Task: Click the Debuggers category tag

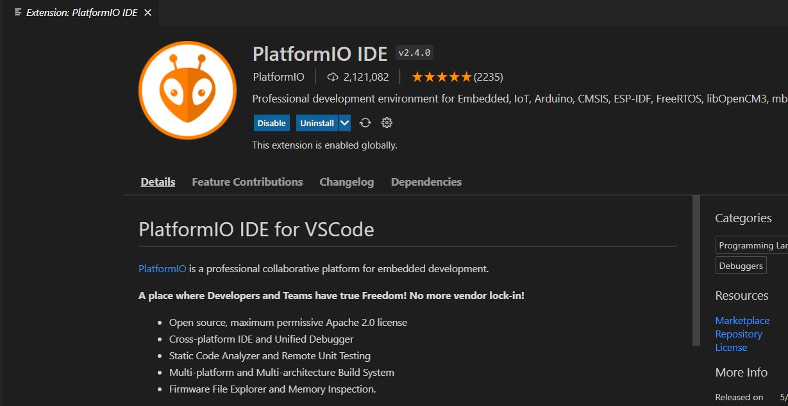Action: point(741,266)
